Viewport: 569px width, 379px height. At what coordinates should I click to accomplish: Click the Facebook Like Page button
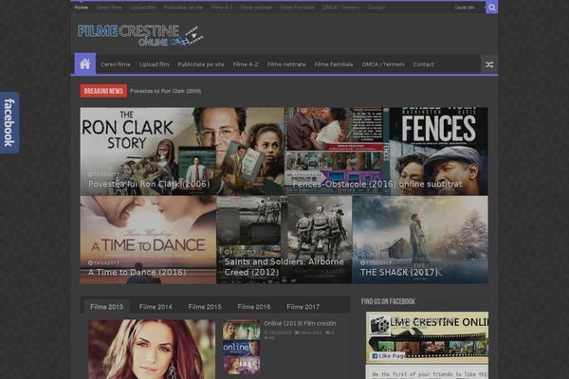tap(389, 356)
